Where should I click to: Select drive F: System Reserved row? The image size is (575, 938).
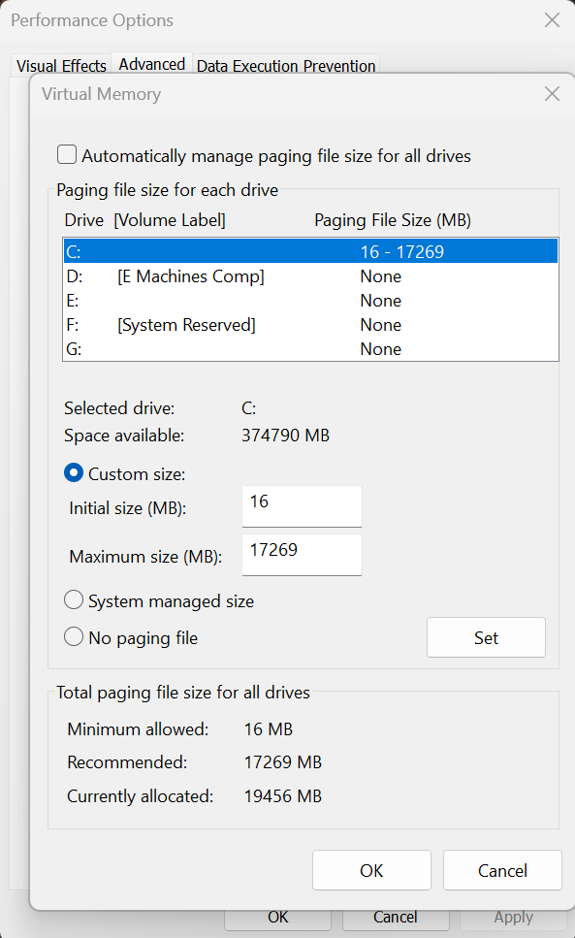pos(311,325)
